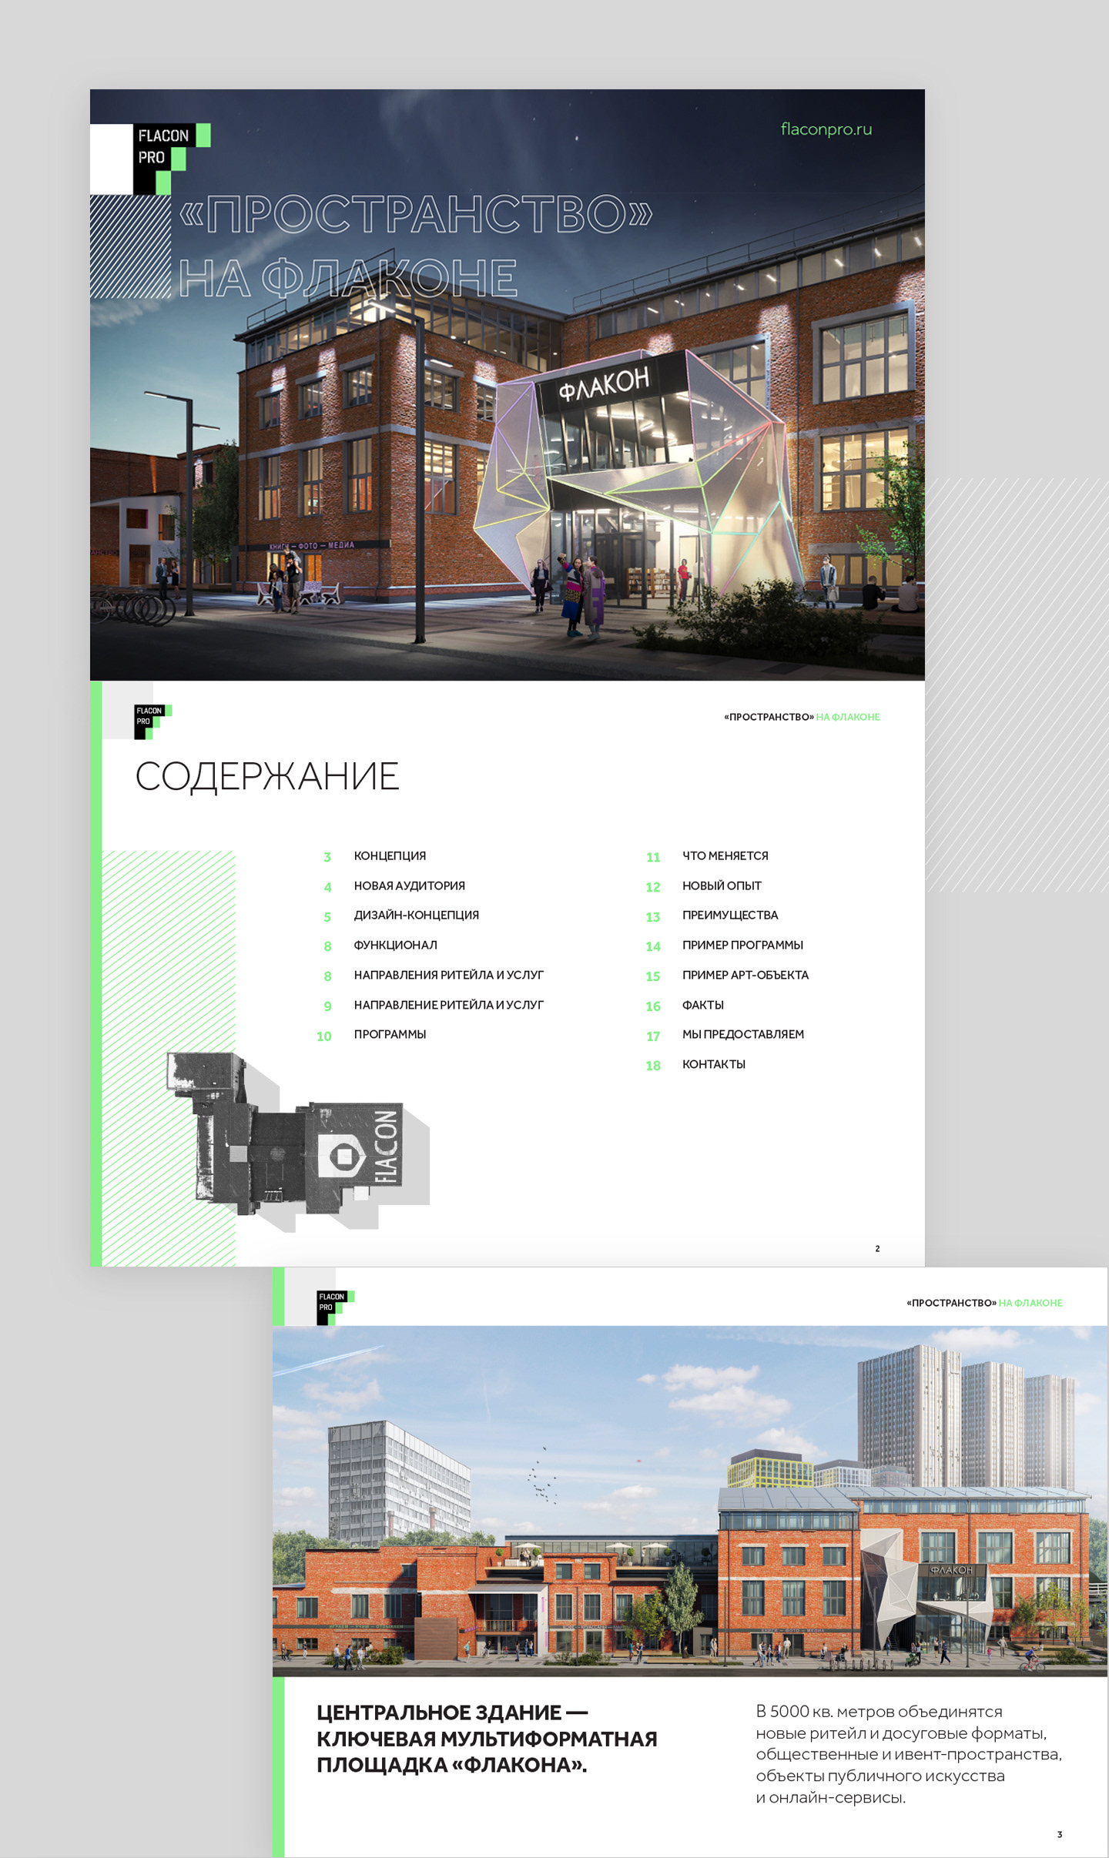Click the ФЛАКОН sign on the night building entrance
This screenshot has width=1109, height=1858.
[x=604, y=383]
